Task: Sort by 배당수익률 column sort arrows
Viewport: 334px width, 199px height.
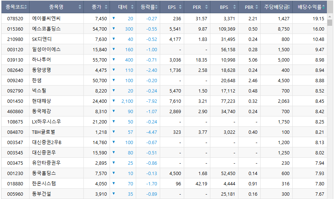Action: [324, 7]
